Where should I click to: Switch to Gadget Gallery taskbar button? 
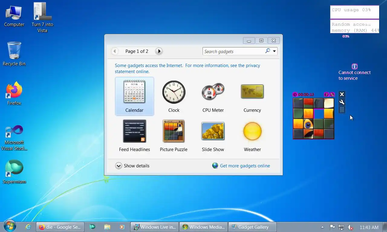pos(252,227)
